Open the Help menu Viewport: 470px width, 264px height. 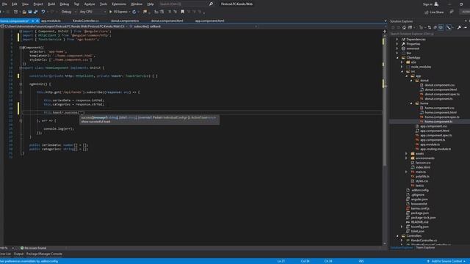tap(151, 4)
